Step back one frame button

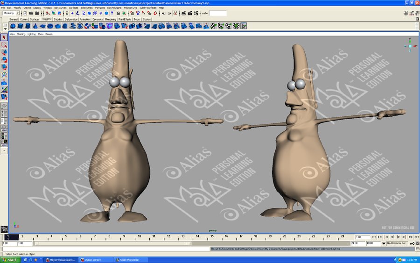[386, 237]
